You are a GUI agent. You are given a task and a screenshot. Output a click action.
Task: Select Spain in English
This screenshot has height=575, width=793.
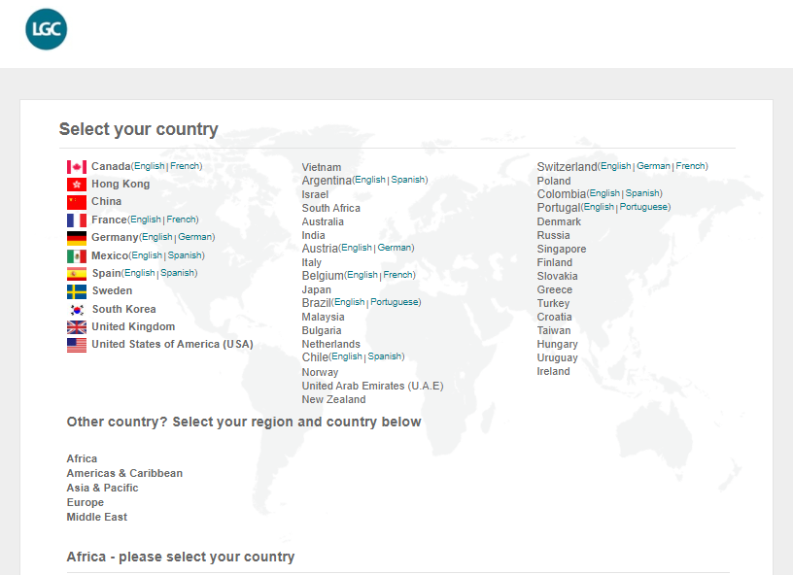[140, 273]
